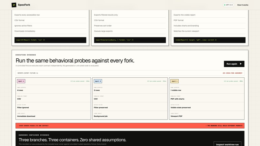This screenshot has width=260, height=146.
Task: Click Agent C probes passed status
Action: click(233, 81)
